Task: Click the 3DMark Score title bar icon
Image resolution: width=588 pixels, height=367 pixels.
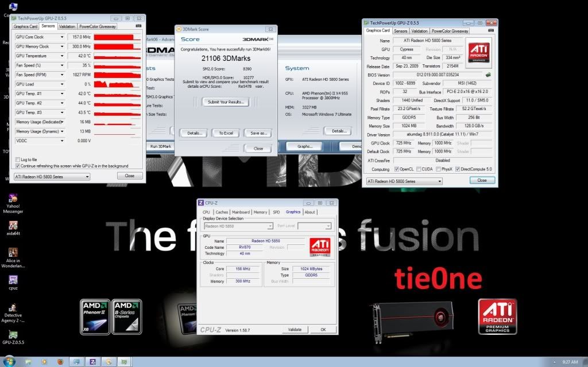Action: [x=179, y=29]
